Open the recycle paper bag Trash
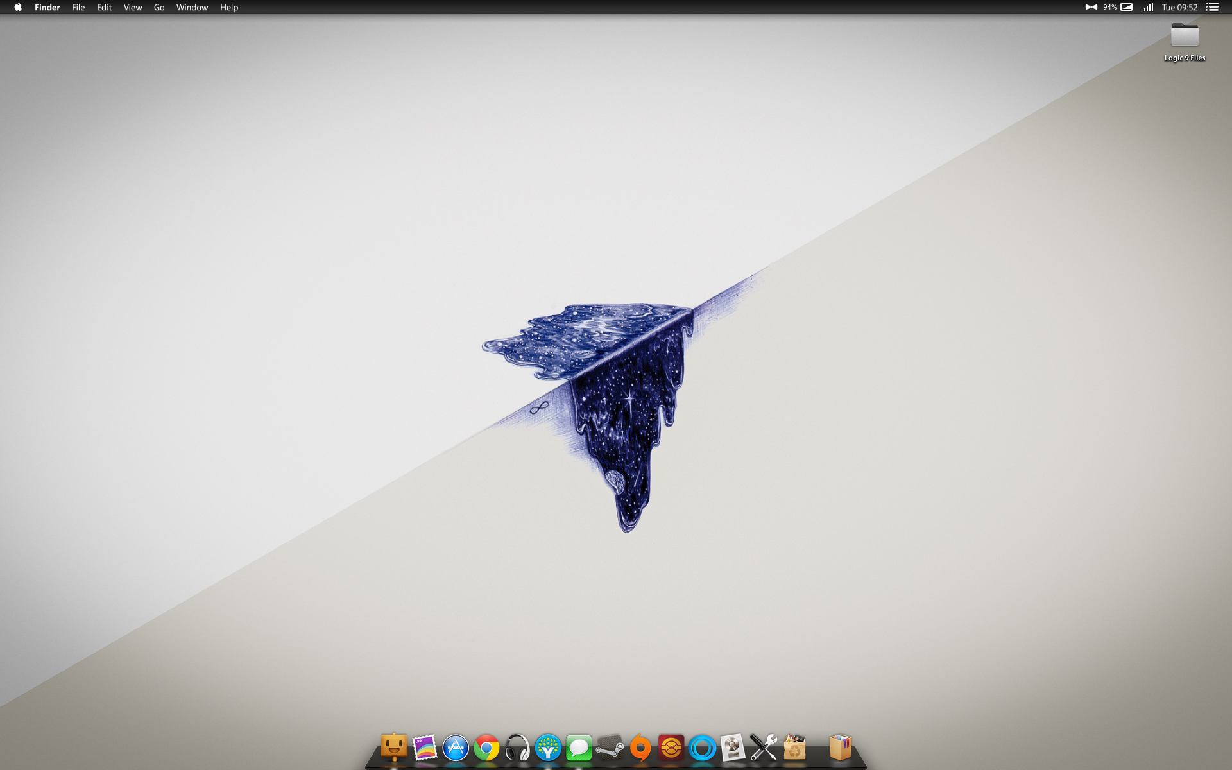 (x=794, y=748)
